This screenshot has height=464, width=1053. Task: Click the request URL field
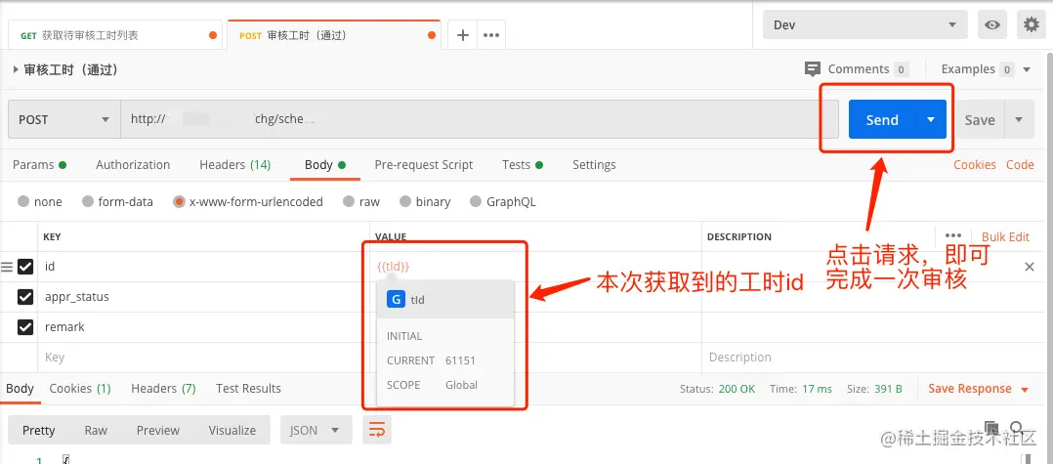[x=480, y=119]
